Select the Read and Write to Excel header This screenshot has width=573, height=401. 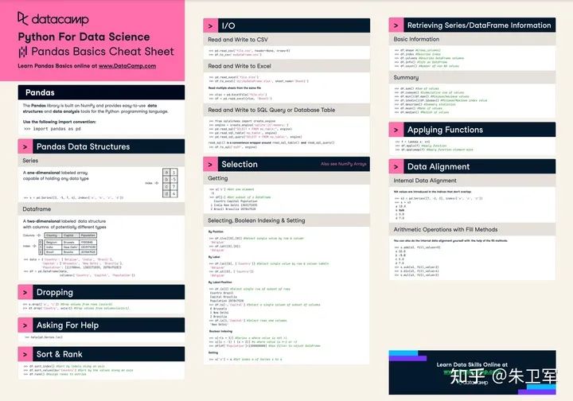coord(286,66)
